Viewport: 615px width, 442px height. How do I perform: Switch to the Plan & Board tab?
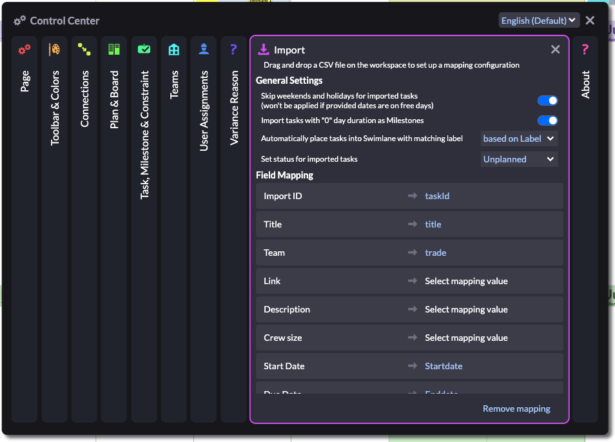[x=114, y=229]
